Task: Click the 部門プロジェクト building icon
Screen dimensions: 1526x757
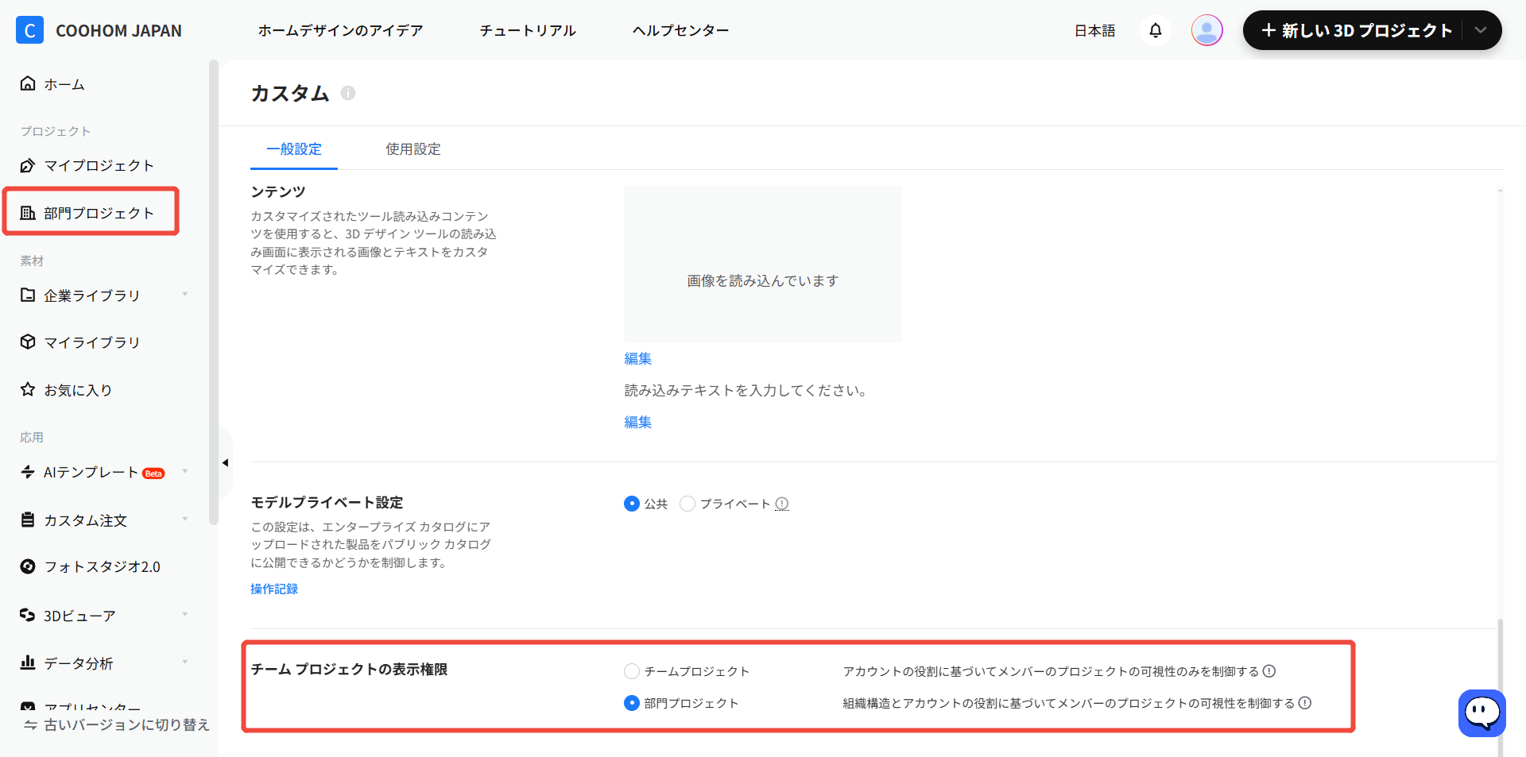Action: pos(28,213)
